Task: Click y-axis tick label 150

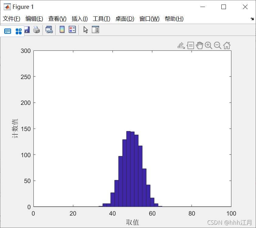Action: (x=26, y=129)
